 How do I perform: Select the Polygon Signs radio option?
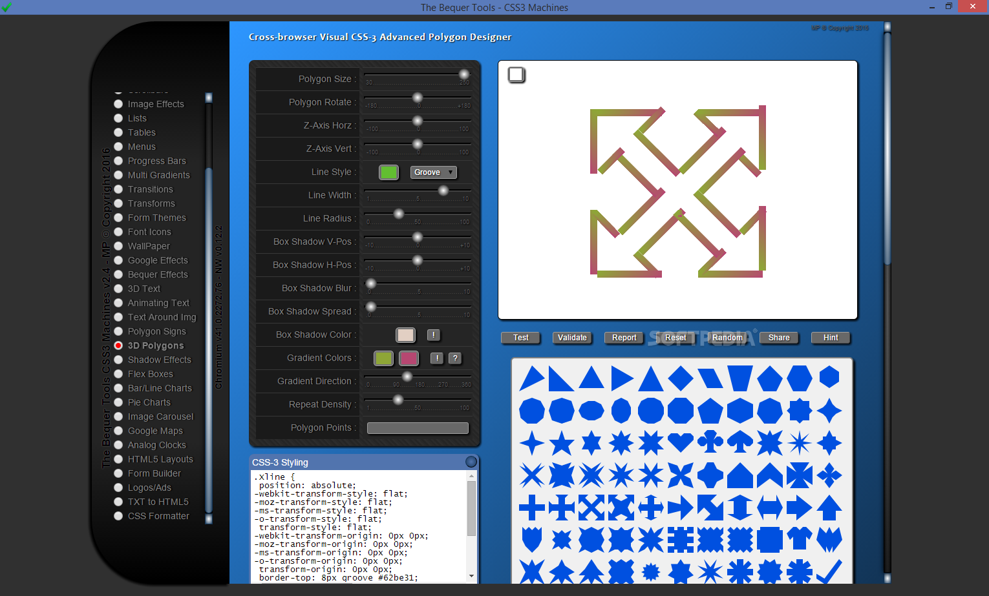tap(118, 331)
